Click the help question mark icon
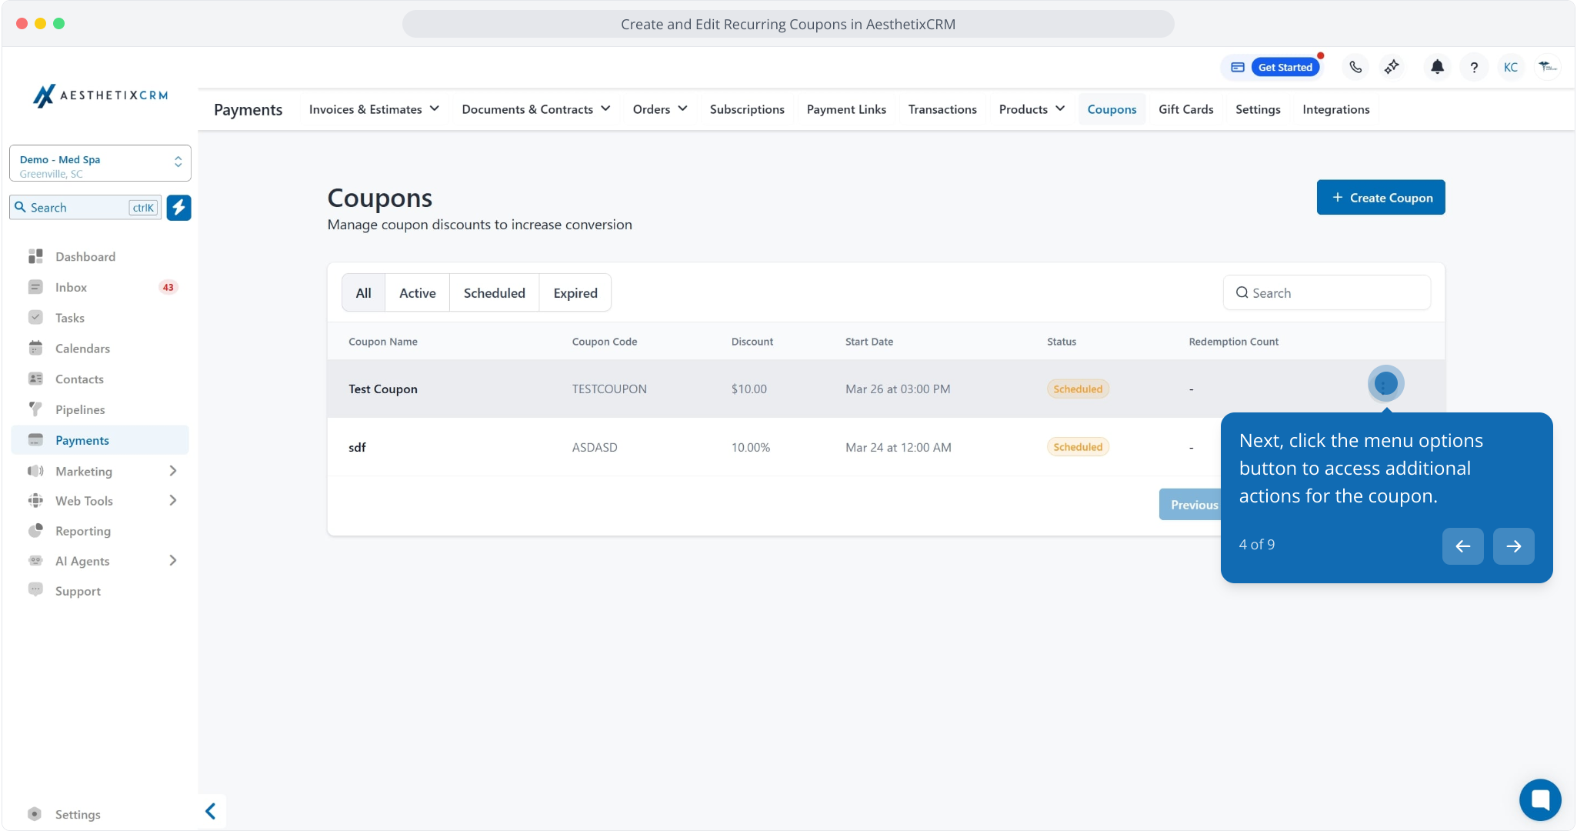 [x=1474, y=67]
